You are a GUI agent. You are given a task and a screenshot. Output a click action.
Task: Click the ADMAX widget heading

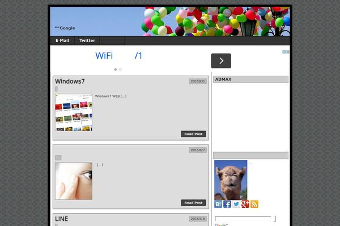250,79
